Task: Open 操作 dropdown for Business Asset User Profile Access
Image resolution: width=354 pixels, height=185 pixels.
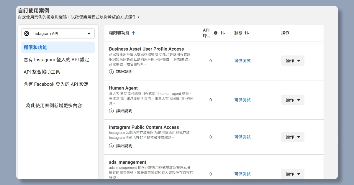Action: (x=293, y=61)
